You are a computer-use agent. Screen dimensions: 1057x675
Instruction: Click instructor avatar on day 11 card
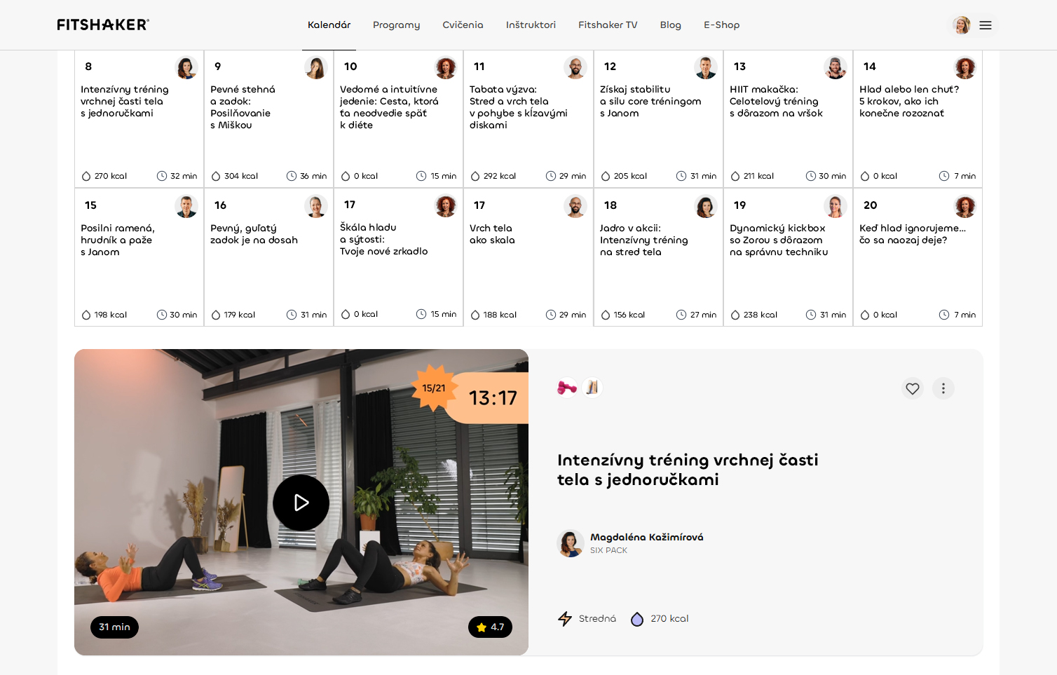coord(575,68)
